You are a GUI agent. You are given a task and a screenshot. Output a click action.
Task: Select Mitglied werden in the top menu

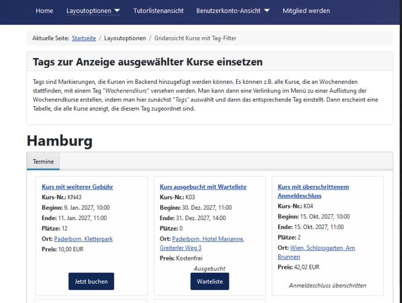pyautogui.click(x=306, y=10)
